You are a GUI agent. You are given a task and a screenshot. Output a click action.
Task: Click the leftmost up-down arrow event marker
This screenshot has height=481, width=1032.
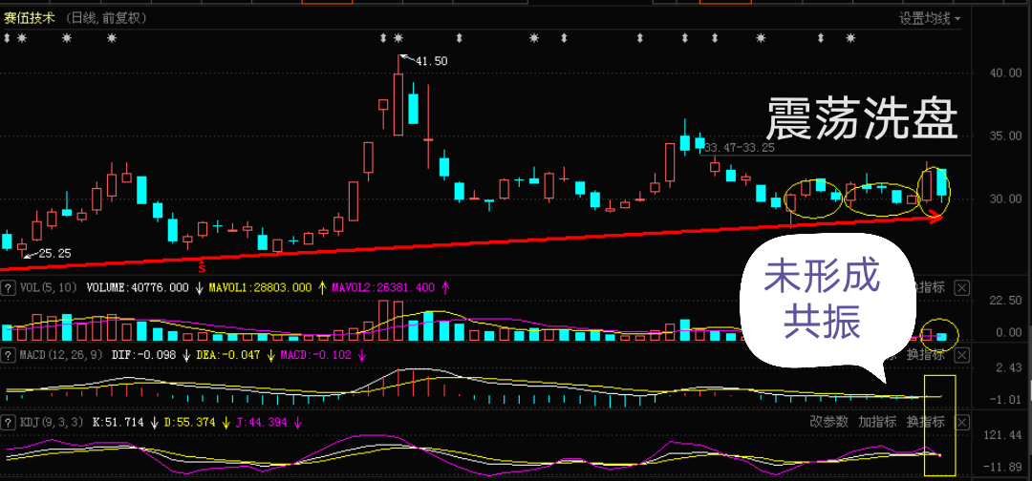pyautogui.click(x=8, y=39)
